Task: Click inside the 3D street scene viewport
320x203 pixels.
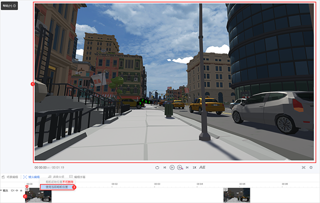Action: pyautogui.click(x=174, y=82)
